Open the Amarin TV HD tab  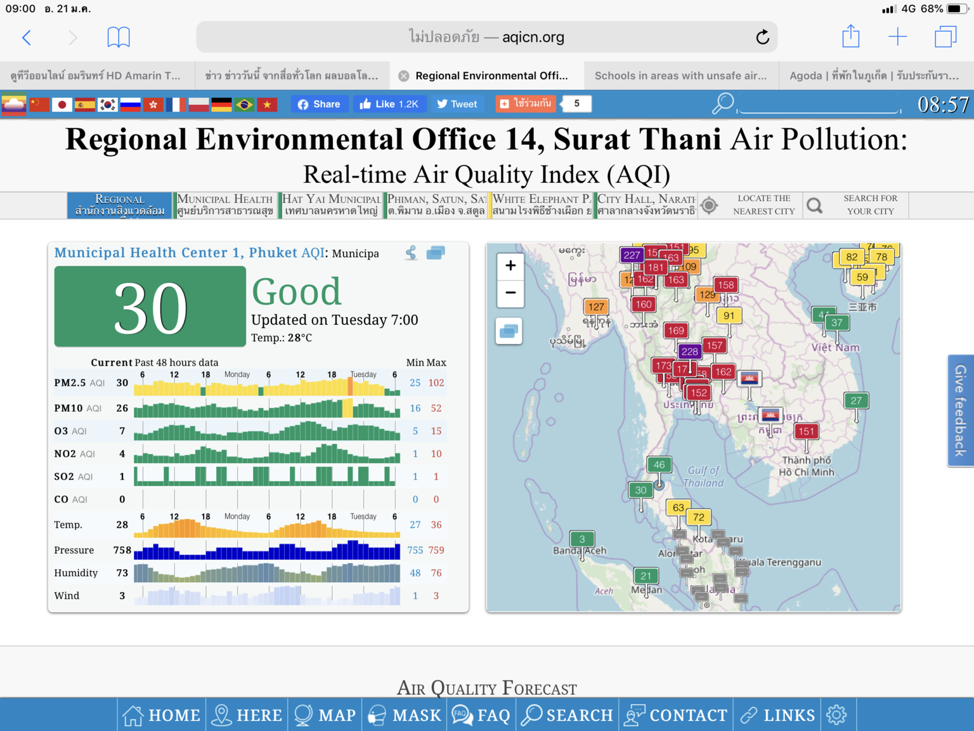click(x=96, y=76)
